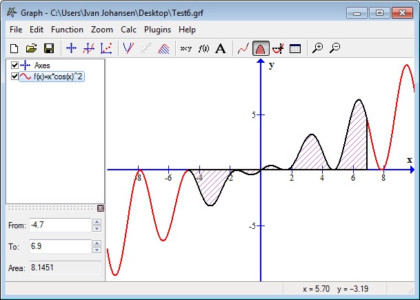The width and height of the screenshot is (420, 300).
Task: Click the From input field
Action: [x=60, y=225]
